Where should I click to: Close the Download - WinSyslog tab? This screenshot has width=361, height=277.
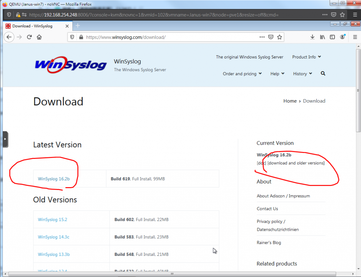[x=67, y=26]
